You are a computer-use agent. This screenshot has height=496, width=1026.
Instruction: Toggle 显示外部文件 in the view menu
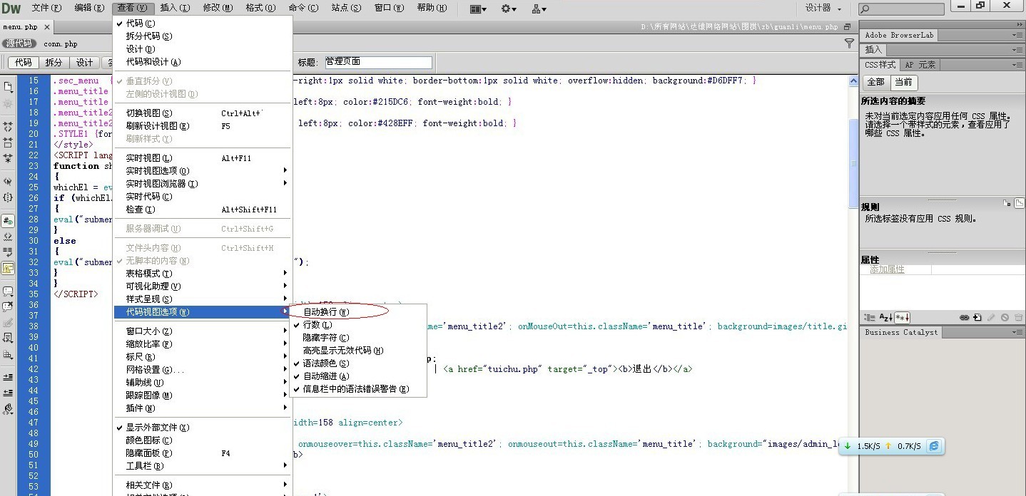click(157, 428)
